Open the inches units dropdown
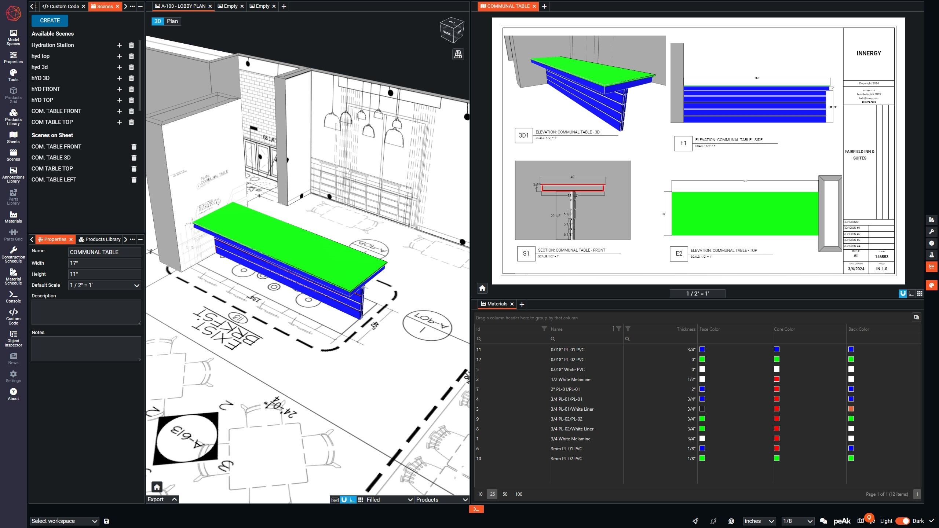This screenshot has height=528, width=939. pyautogui.click(x=759, y=521)
